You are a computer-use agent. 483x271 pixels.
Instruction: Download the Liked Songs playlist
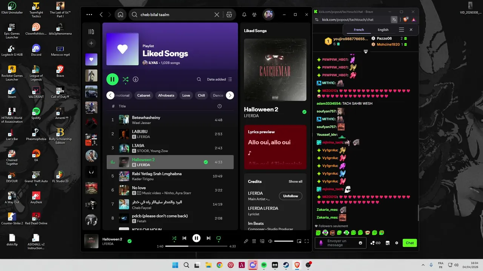tap(135, 79)
